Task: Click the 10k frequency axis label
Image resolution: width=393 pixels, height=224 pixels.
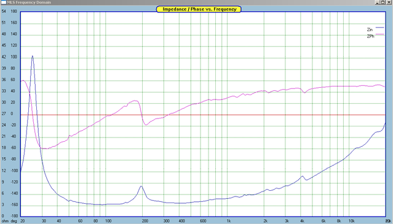Action: click(351, 221)
